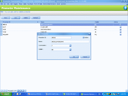Toggle Active checkbox in Edit Promoter dialog
Viewport: 128px width, 96px height.
point(83,37)
